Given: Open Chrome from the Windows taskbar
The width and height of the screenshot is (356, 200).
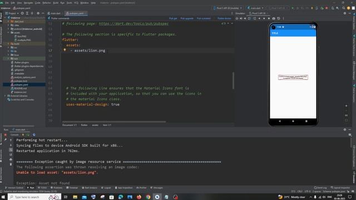Looking at the screenshot, I should point(148,197).
